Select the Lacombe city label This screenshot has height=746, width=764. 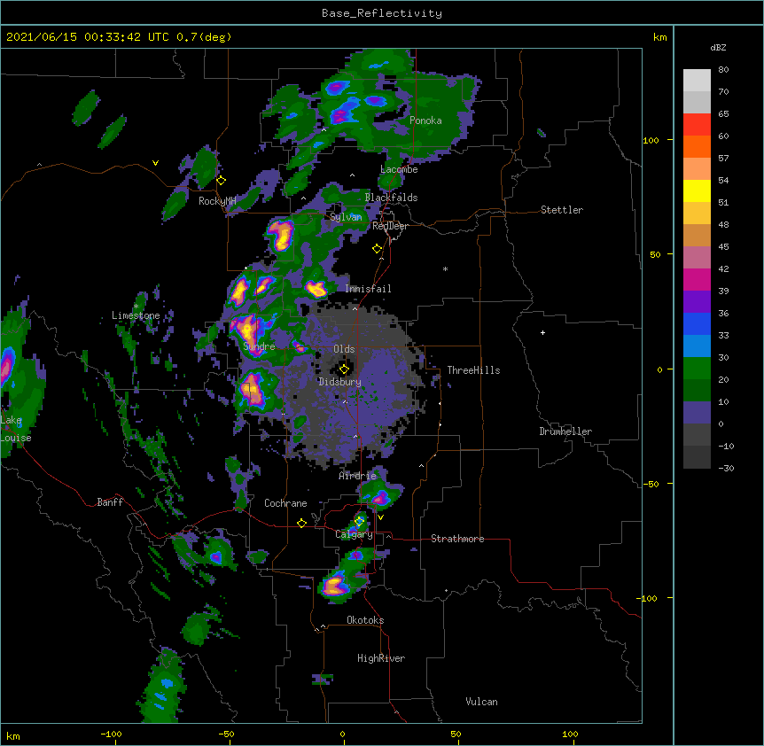click(399, 169)
